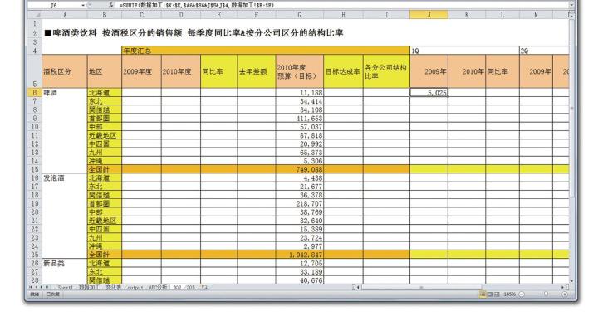Select row 15 header
598x316 pixels.
35,169
